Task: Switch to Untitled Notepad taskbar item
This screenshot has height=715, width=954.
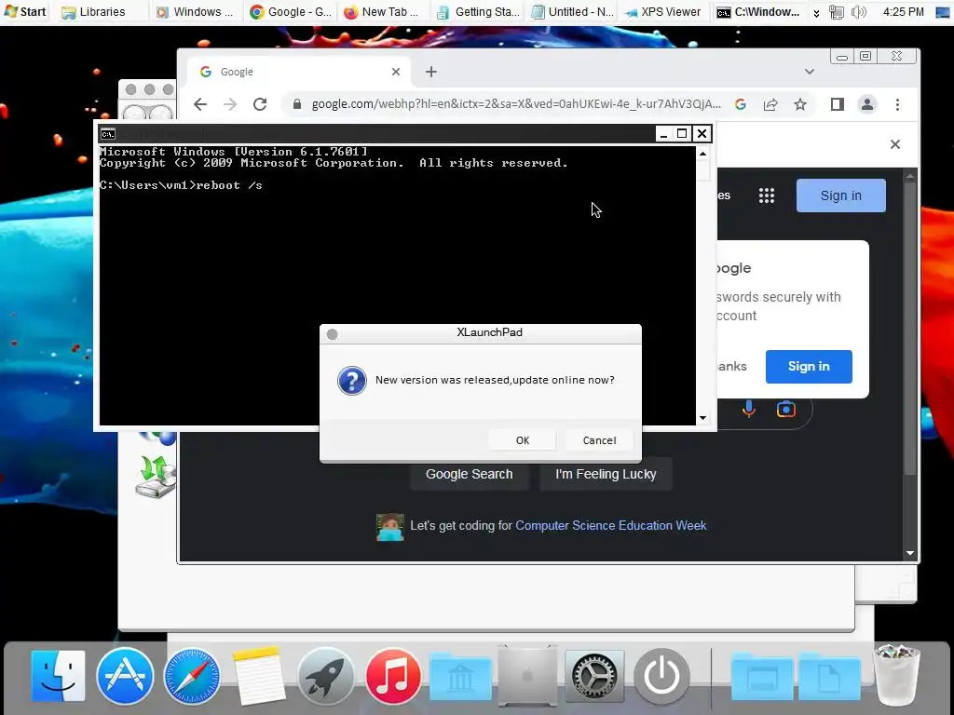Action: (x=572, y=11)
